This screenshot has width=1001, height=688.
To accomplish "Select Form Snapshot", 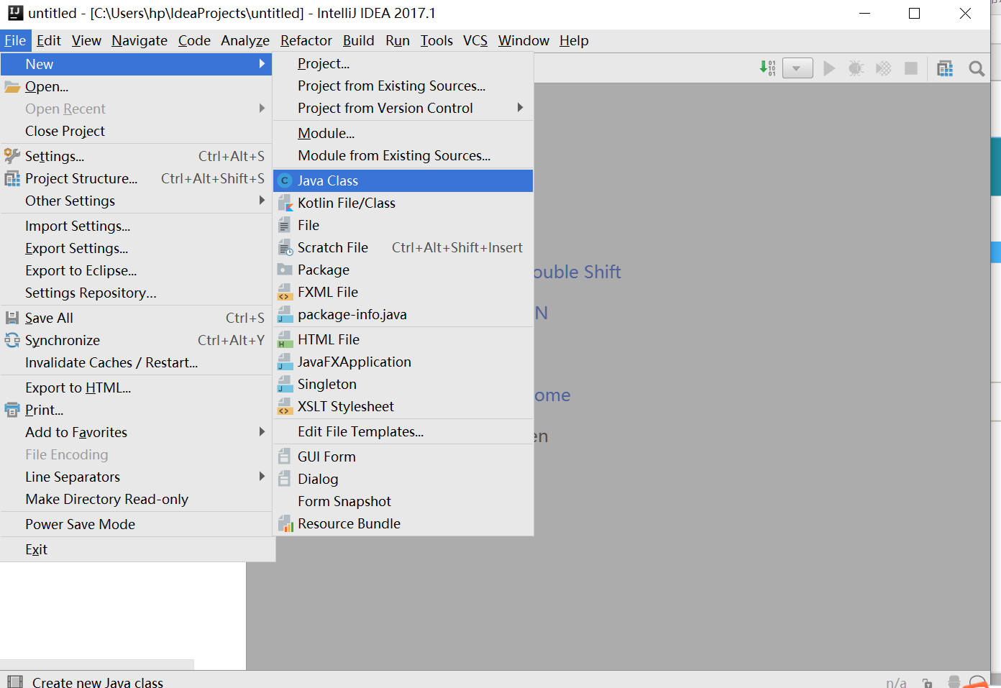I will [x=403, y=501].
